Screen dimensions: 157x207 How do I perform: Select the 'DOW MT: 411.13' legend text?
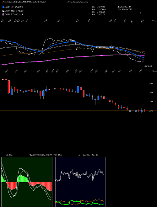click(x=14, y=11)
